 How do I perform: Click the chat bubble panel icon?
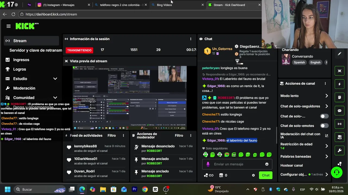click(339, 110)
